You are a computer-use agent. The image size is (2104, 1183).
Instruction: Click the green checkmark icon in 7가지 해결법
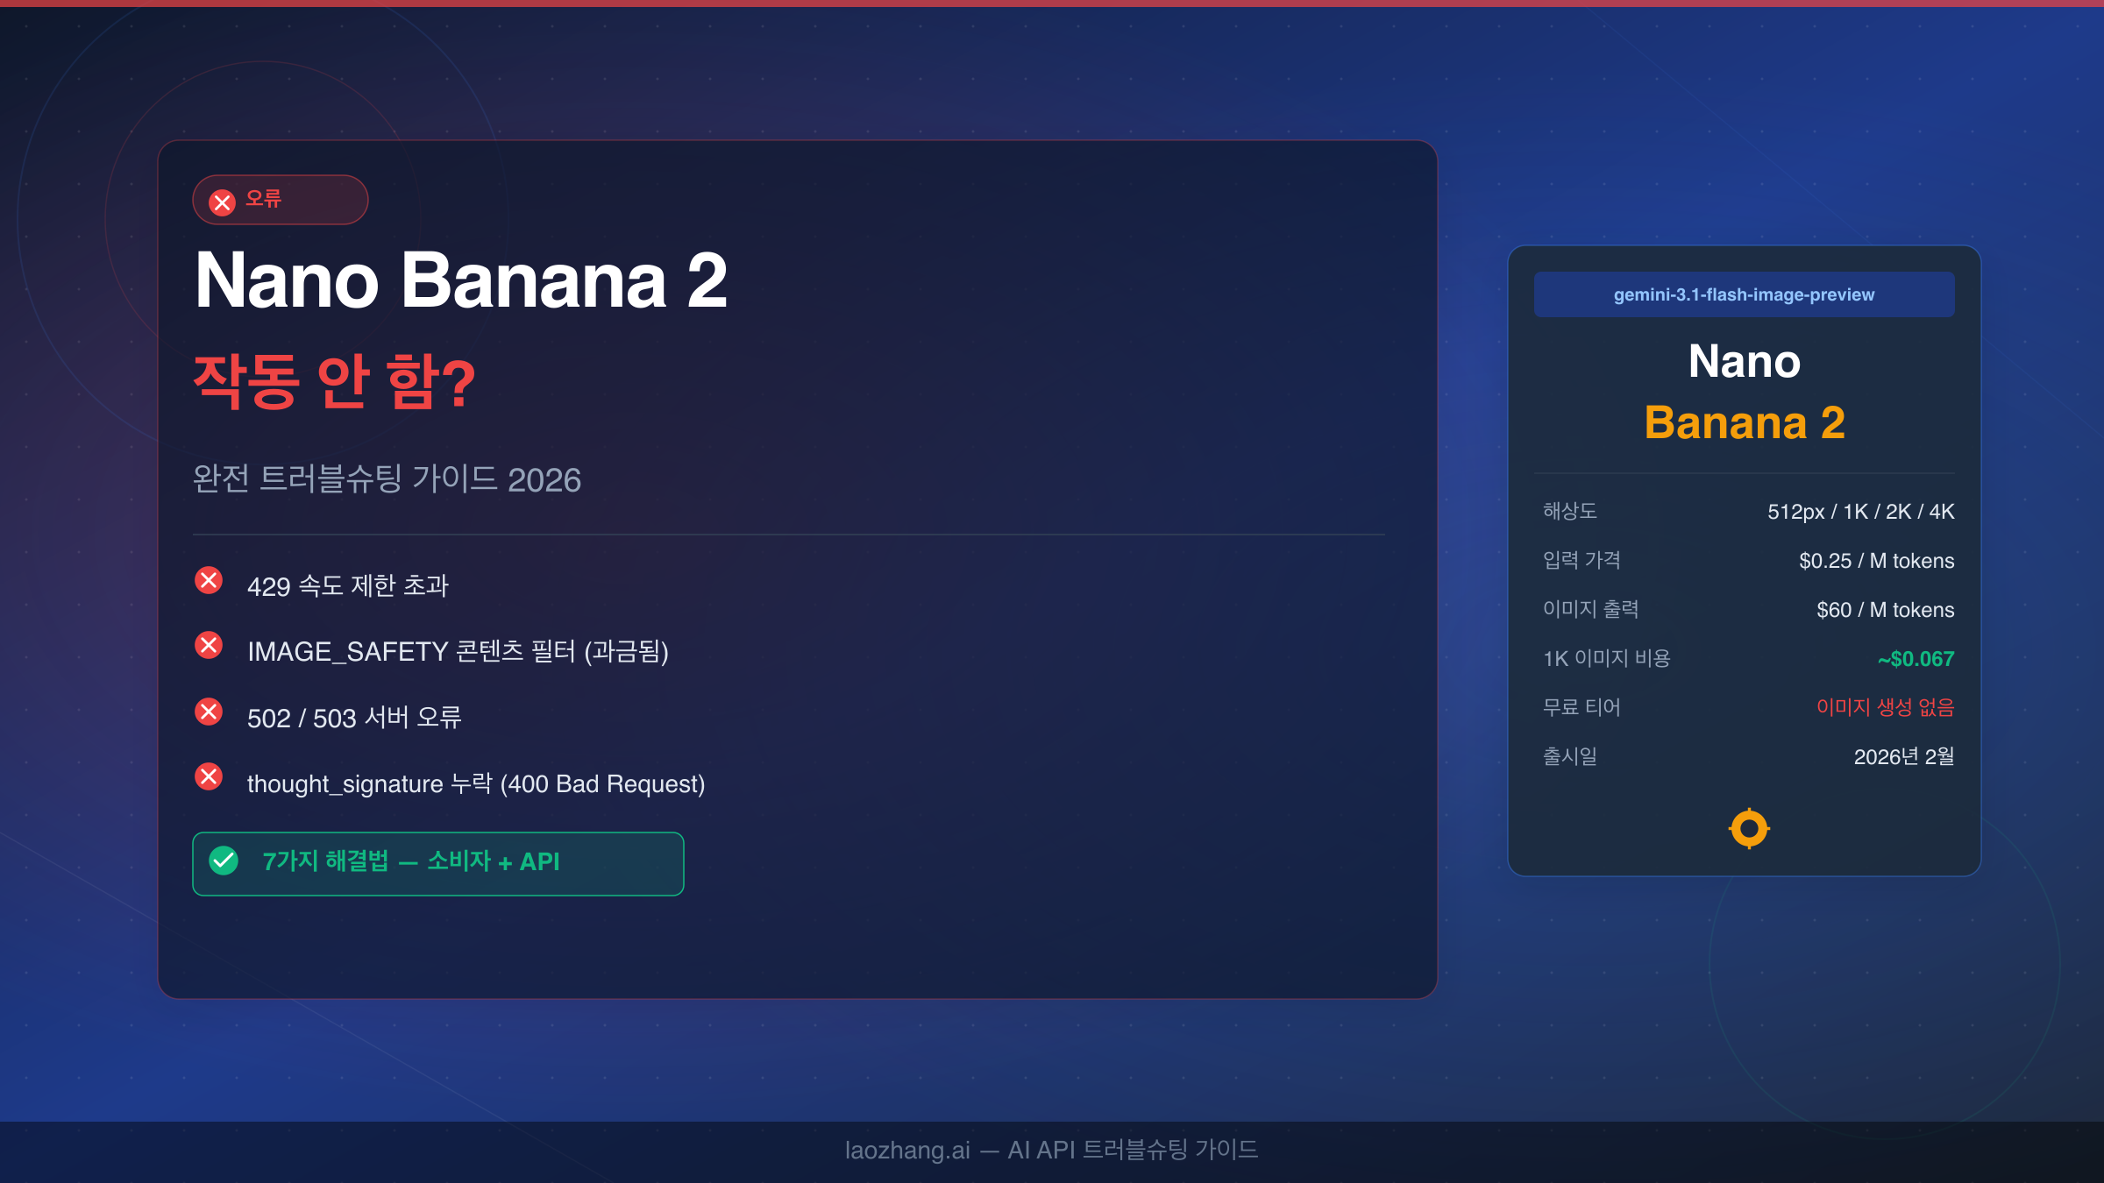click(x=224, y=861)
